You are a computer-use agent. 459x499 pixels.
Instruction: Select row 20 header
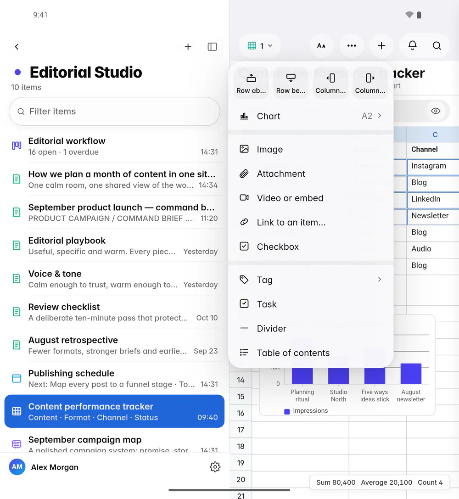click(x=241, y=479)
